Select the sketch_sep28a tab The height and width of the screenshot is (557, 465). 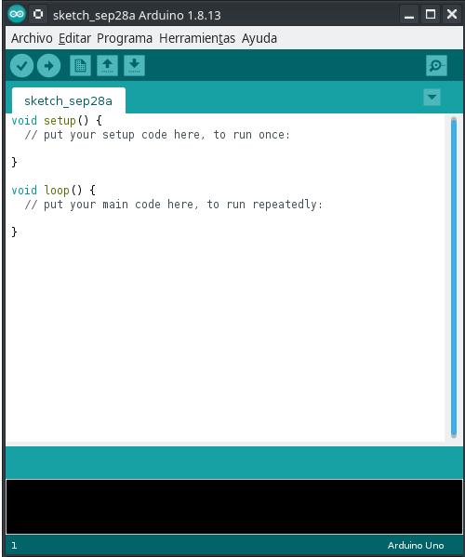69,100
